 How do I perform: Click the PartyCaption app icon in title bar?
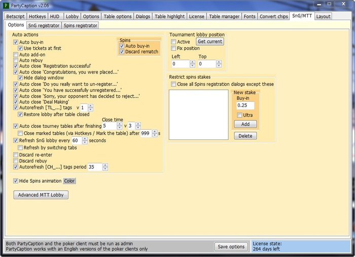tap(6, 6)
